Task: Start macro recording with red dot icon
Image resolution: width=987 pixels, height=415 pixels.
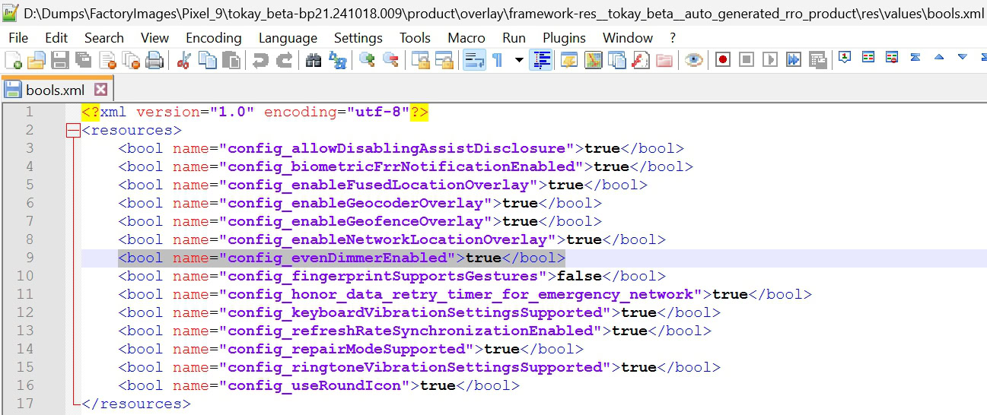Action: pyautogui.click(x=723, y=60)
